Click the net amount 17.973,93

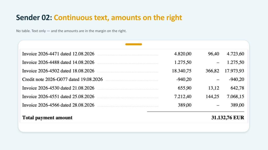coord(234,71)
